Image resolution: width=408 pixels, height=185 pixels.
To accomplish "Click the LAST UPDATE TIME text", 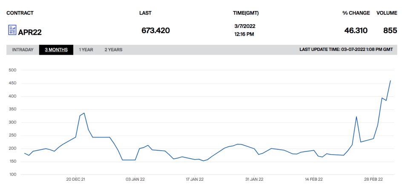I will (346, 50).
